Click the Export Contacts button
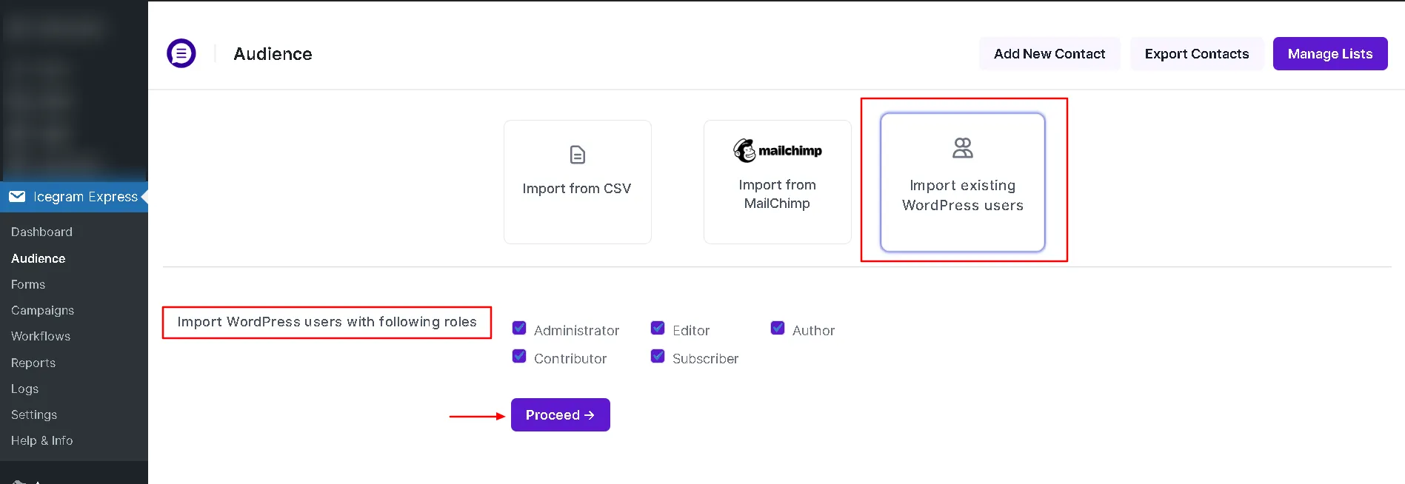This screenshot has width=1405, height=484. [x=1197, y=53]
